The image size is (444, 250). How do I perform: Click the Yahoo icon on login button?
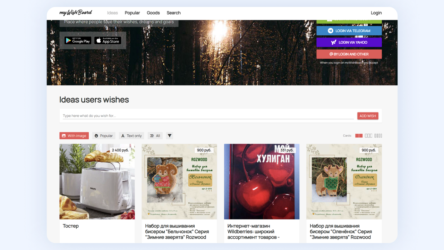334,42
